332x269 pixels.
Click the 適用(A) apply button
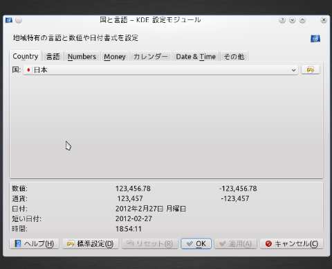pos(235,243)
